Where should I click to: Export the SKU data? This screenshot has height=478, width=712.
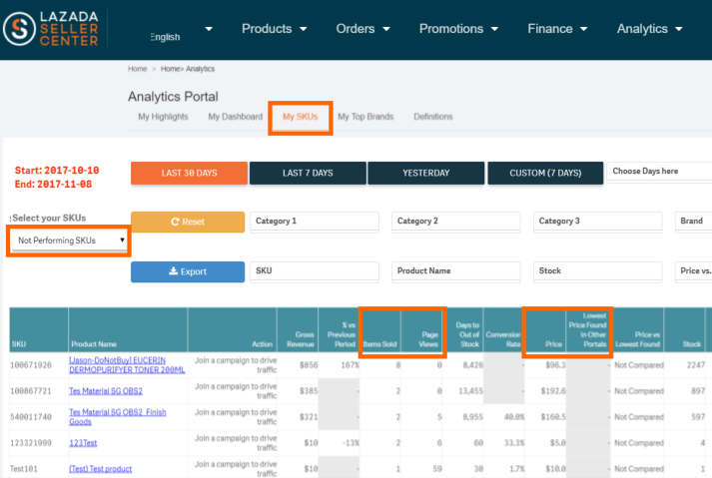(x=187, y=270)
